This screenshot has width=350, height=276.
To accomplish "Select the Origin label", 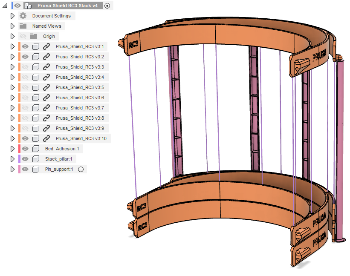I will click(x=49, y=36).
